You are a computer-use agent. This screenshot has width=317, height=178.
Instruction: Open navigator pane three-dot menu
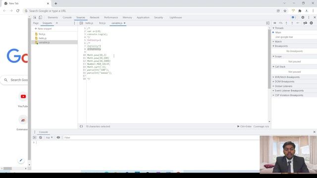[74, 23]
